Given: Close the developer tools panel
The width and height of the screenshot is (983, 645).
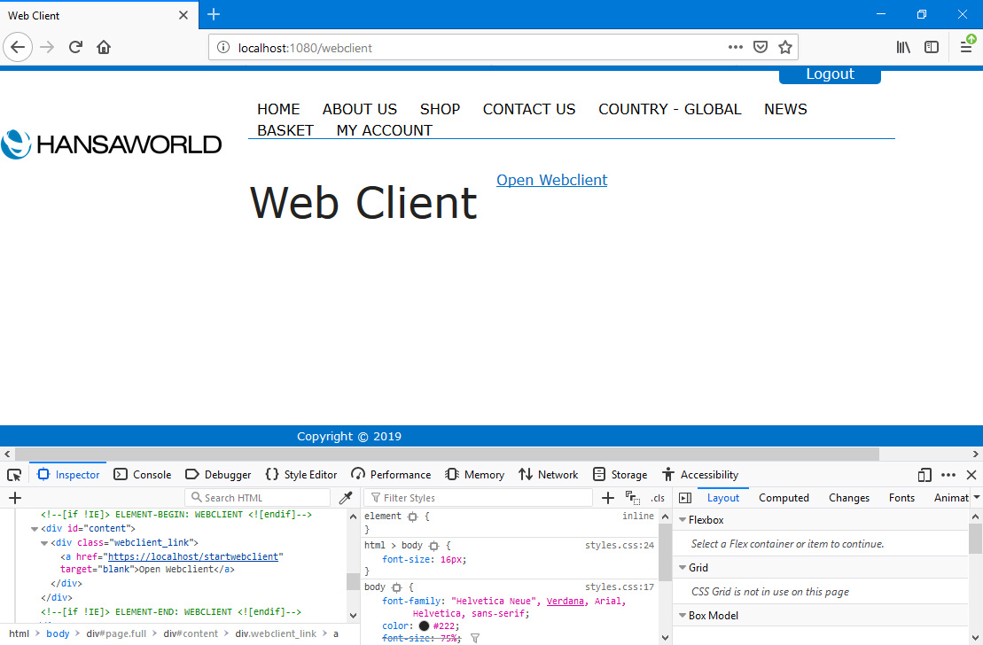Looking at the screenshot, I should (971, 475).
